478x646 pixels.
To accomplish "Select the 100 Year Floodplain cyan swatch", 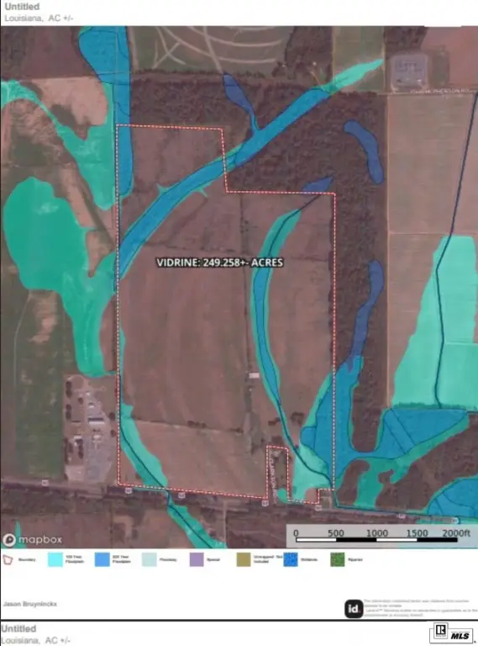I will pyautogui.click(x=55, y=559).
